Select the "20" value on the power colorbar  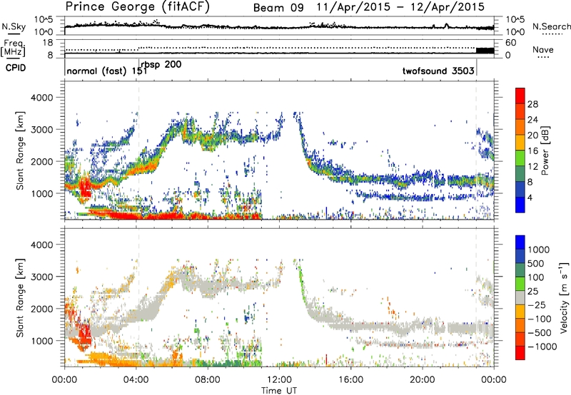coord(532,135)
